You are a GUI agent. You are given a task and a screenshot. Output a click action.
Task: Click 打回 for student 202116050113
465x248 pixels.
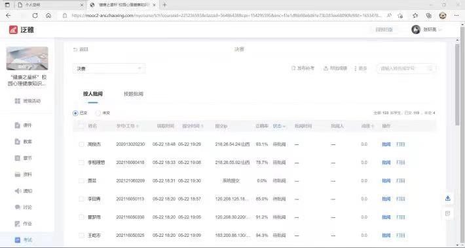point(401,199)
